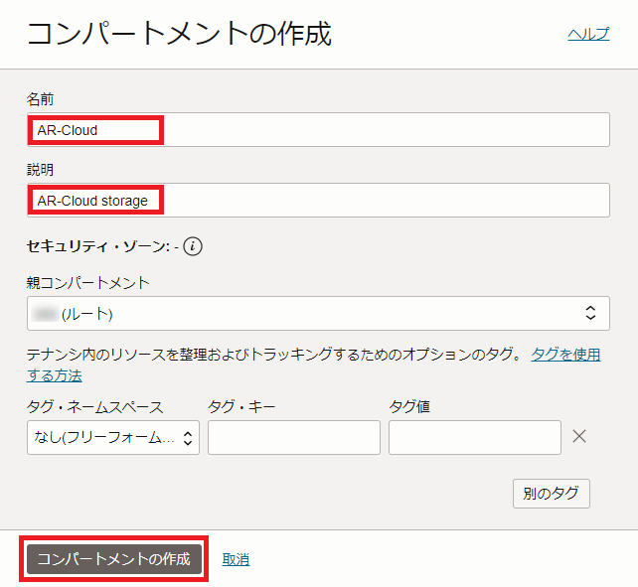
Task: Click the security zone info icon
Action: (x=193, y=246)
